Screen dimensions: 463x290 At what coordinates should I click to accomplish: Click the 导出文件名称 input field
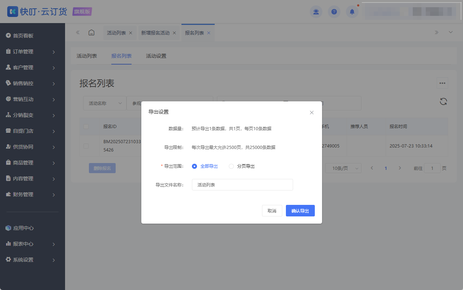242,185
